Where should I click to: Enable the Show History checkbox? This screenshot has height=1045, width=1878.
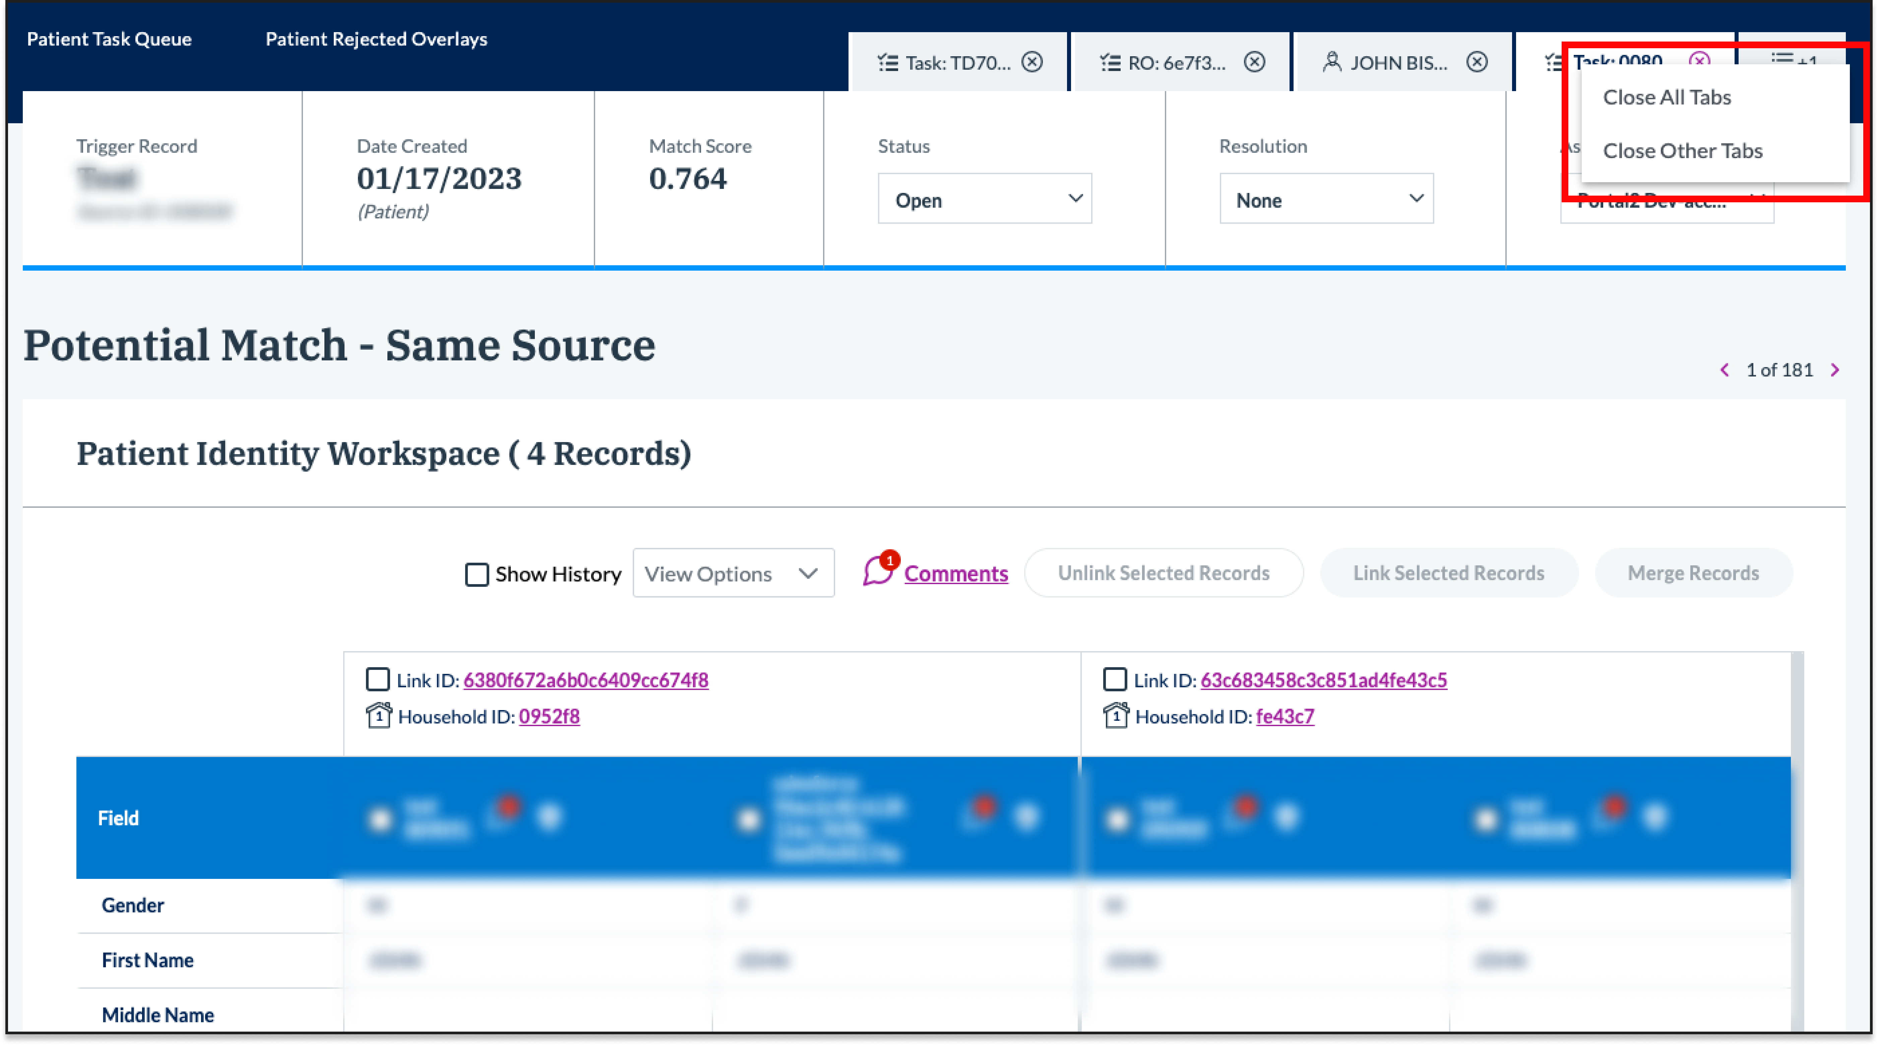pyautogui.click(x=477, y=574)
